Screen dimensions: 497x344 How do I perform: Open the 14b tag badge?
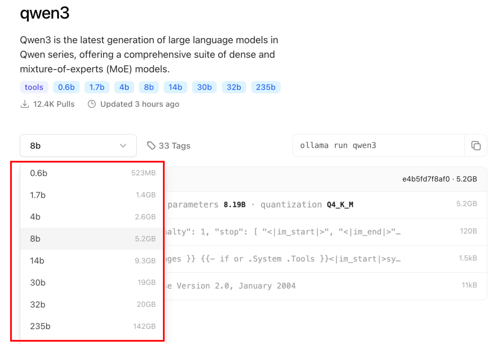tap(175, 87)
